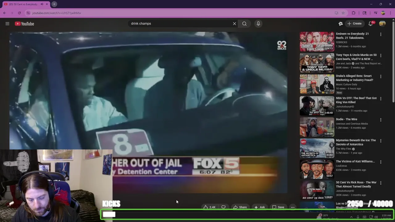Viewport: 395px width, 222px height.
Task: Open options menu for Drake's Alleged Bots
Action: coord(381,76)
